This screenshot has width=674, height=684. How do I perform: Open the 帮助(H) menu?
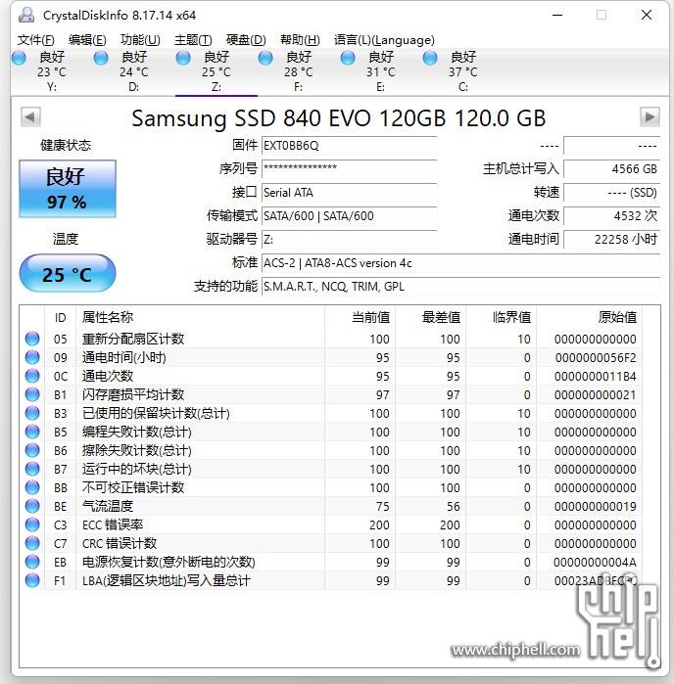coord(300,40)
